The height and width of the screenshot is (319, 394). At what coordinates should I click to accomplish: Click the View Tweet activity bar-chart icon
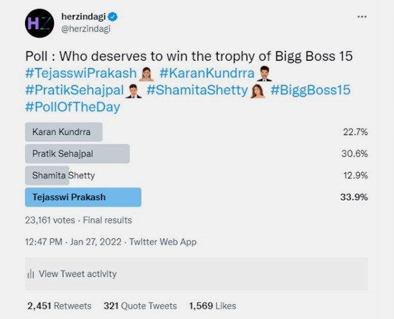[x=30, y=274]
